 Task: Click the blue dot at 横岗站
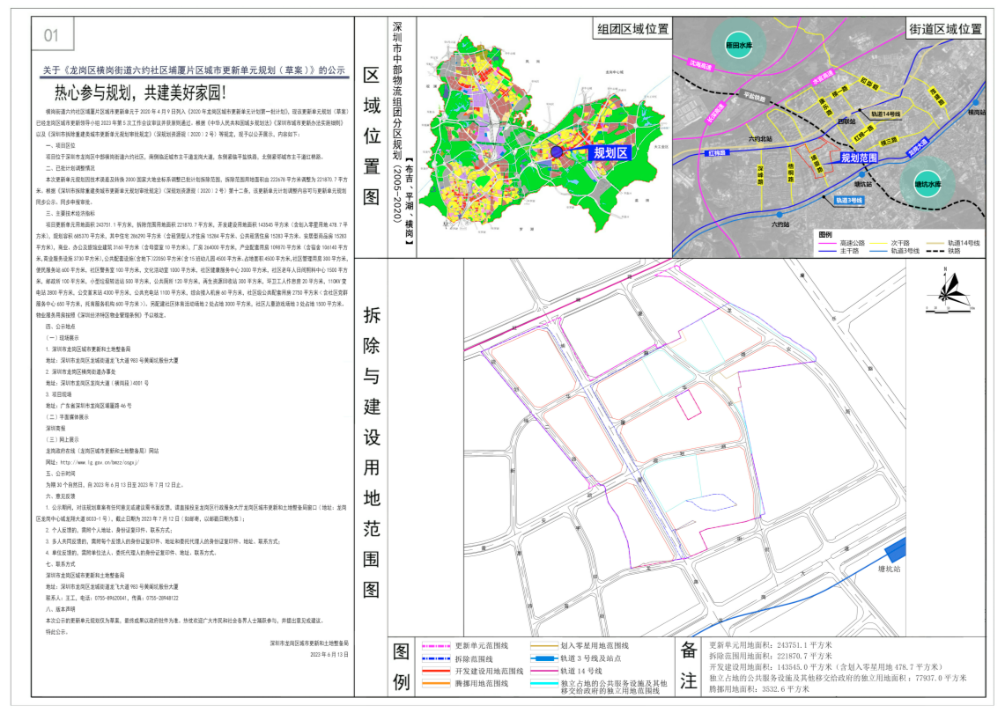coord(976,102)
